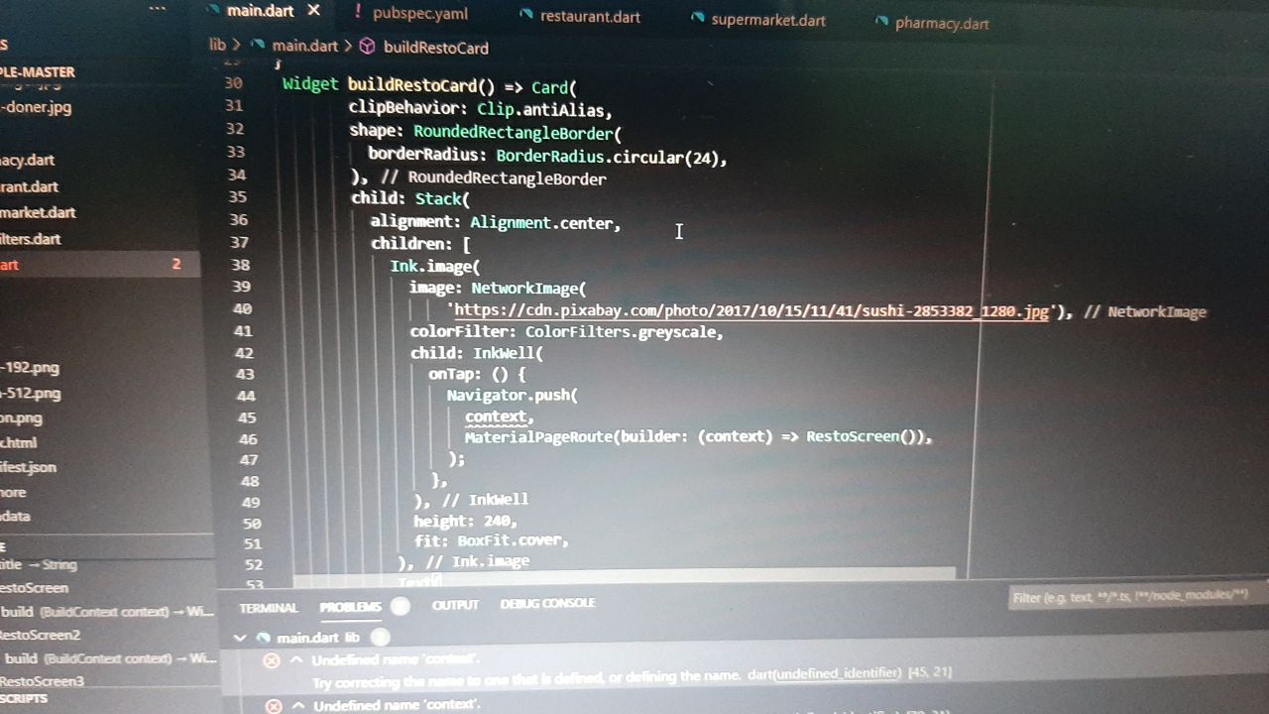Select the RestoScreen2 outline entry
This screenshot has height=714, width=1269.
[x=41, y=635]
